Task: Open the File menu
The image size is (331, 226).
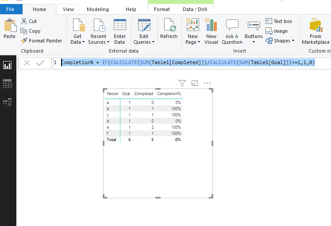Action: (11, 9)
